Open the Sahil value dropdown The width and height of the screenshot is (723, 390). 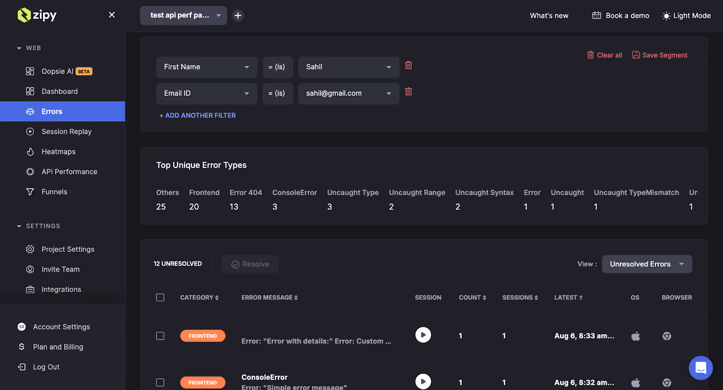(x=348, y=67)
